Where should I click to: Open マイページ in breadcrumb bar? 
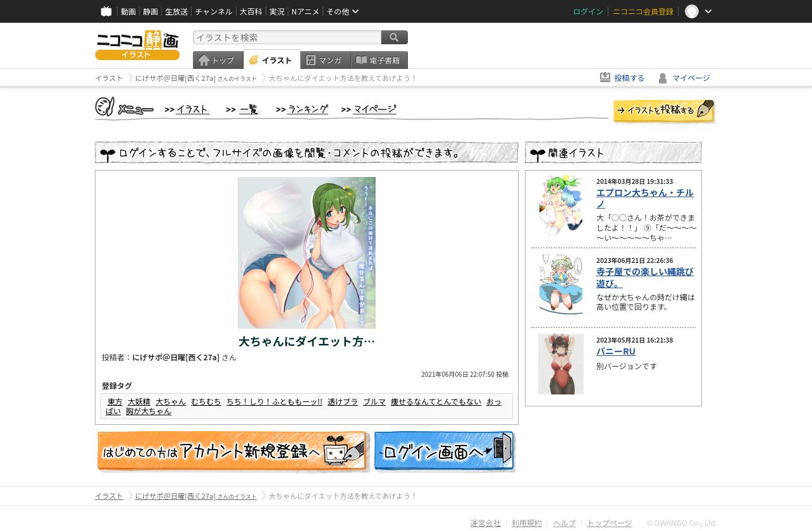[691, 78]
